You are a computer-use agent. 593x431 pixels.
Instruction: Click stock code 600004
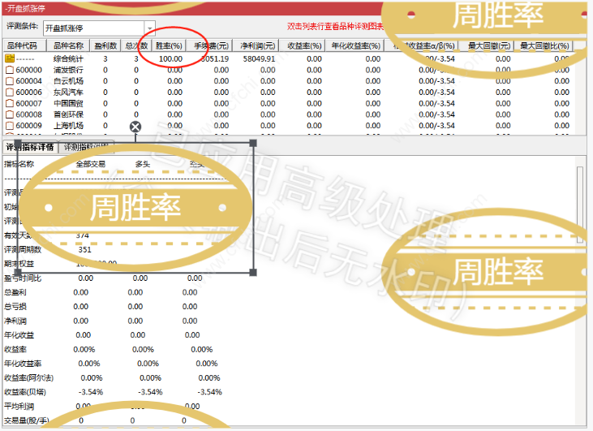point(28,81)
